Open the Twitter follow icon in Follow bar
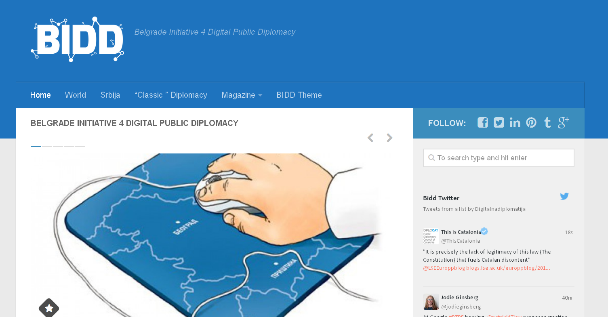Viewport: 608px width, 317px height. (x=499, y=122)
